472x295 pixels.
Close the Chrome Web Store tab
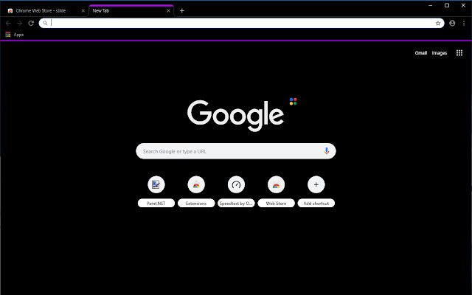coord(83,11)
